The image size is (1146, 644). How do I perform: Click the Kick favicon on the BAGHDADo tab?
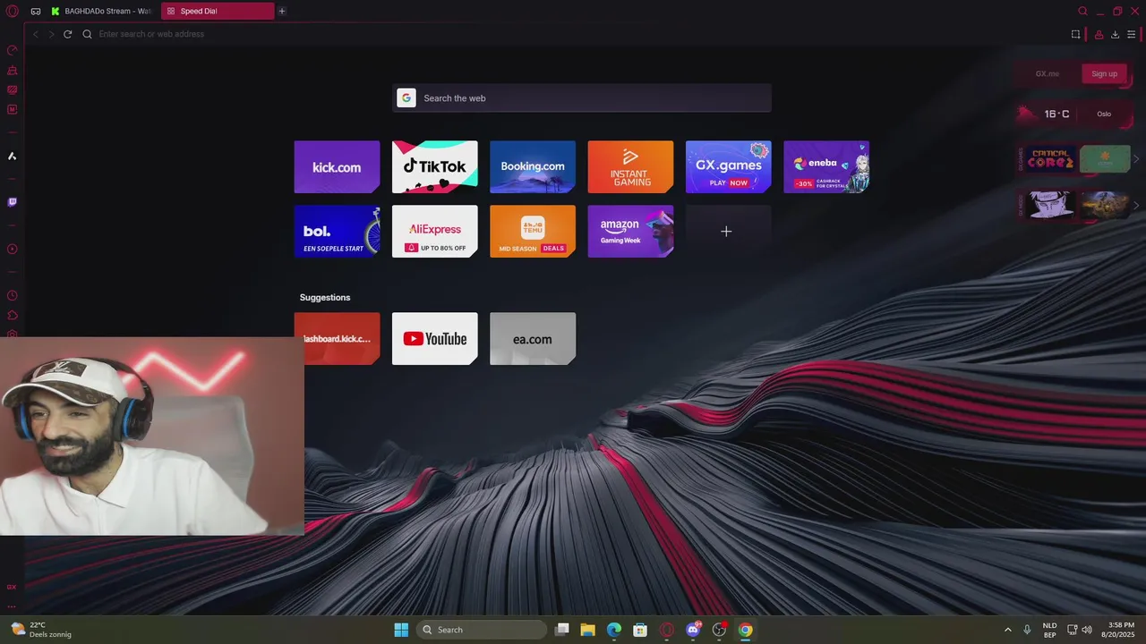tap(56, 11)
